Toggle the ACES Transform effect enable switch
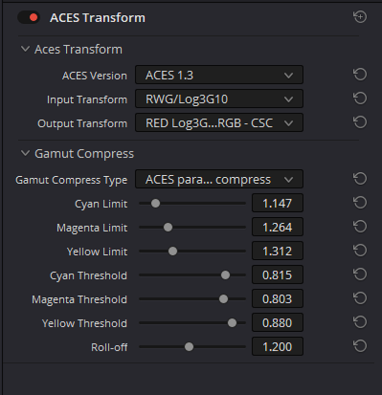The image size is (382, 395). coord(29,18)
